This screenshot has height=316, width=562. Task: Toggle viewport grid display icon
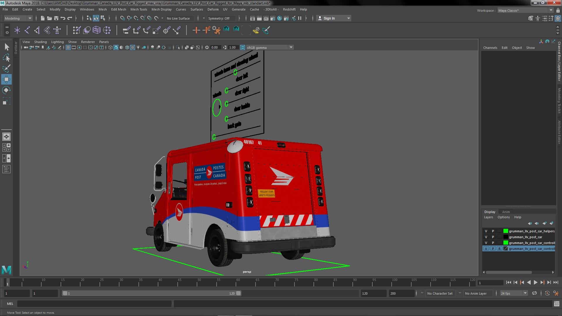coord(68,47)
